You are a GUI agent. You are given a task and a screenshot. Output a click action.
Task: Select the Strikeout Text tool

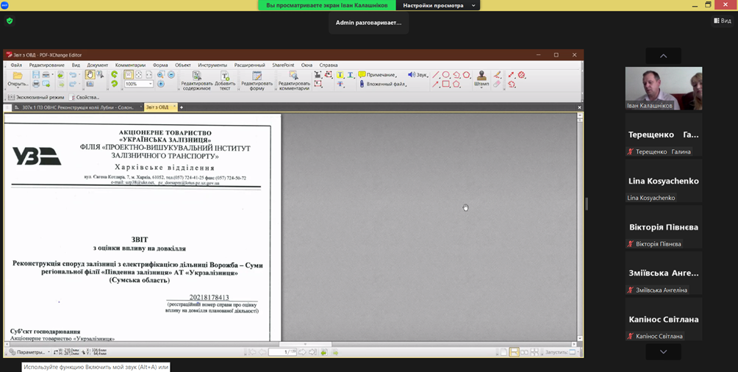click(340, 84)
